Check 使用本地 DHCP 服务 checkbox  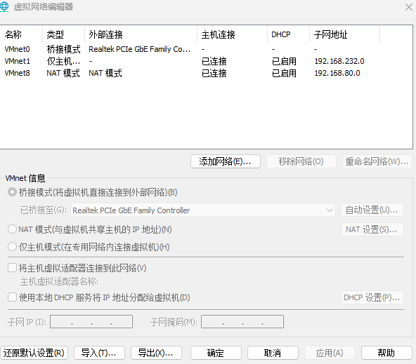[12, 297]
